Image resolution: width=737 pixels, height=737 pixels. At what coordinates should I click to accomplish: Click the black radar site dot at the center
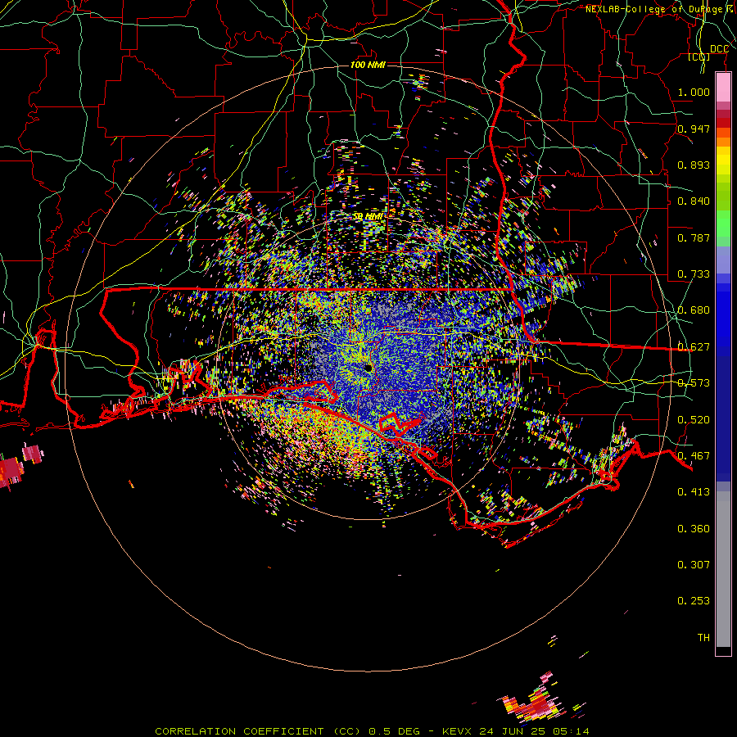368,368
